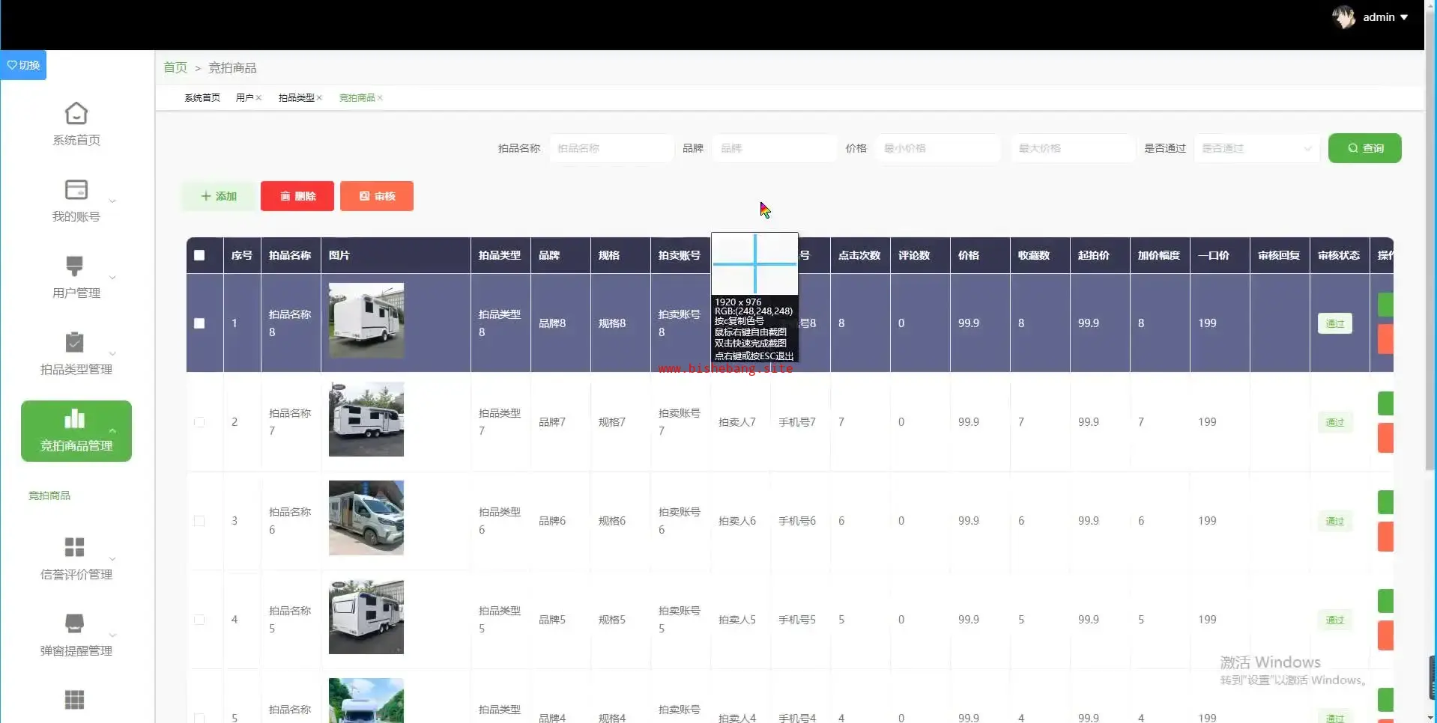This screenshot has width=1437, height=723.
Task: Toggle the select-all checkbox in table header
Action: (x=199, y=255)
